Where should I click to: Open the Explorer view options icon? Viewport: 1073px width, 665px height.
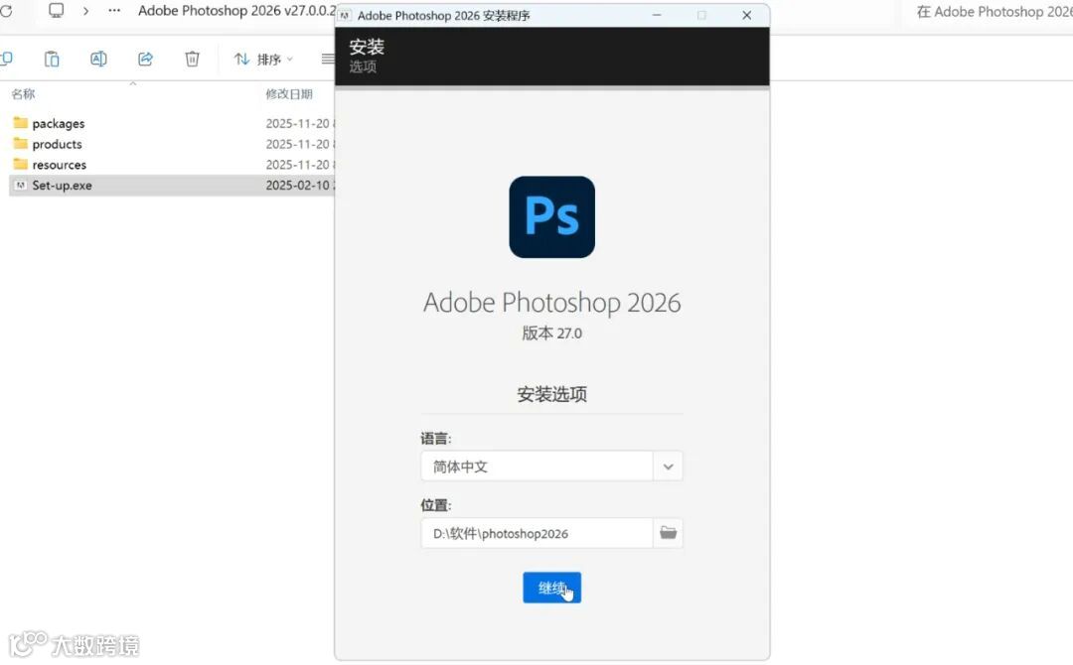[x=328, y=59]
